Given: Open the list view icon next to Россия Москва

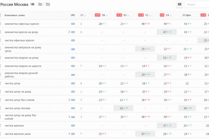Looking at the screenshot, I should [x=33, y=4].
